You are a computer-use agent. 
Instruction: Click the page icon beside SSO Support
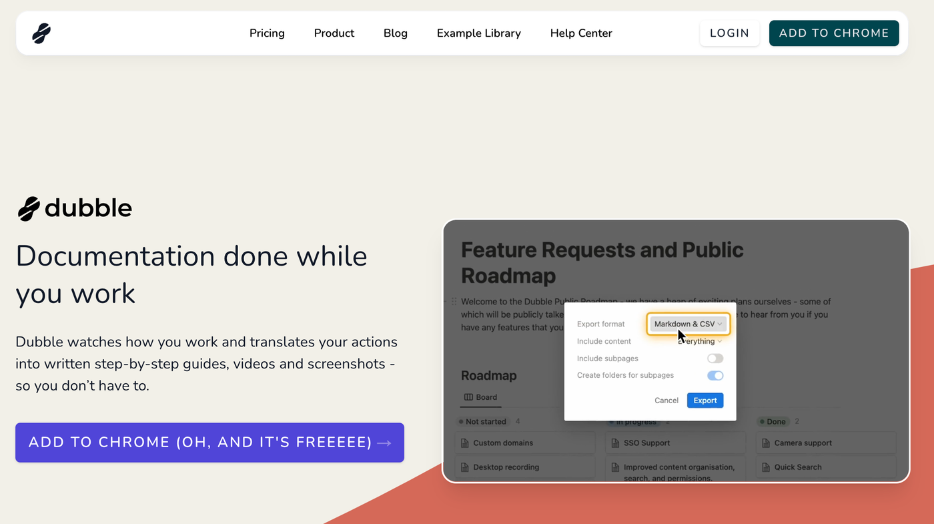tap(614, 443)
